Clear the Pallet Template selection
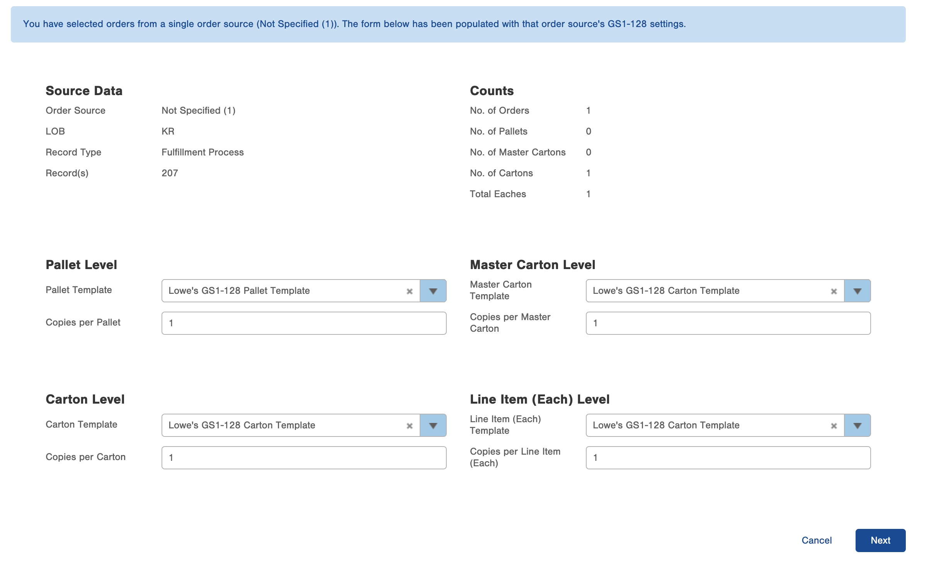Screen dimensions: 929x566 coord(410,291)
